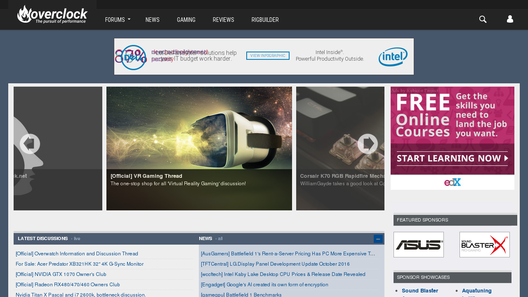Click the Latest Discussions header title
Viewport: 528px width, 297px height.
tap(43, 239)
